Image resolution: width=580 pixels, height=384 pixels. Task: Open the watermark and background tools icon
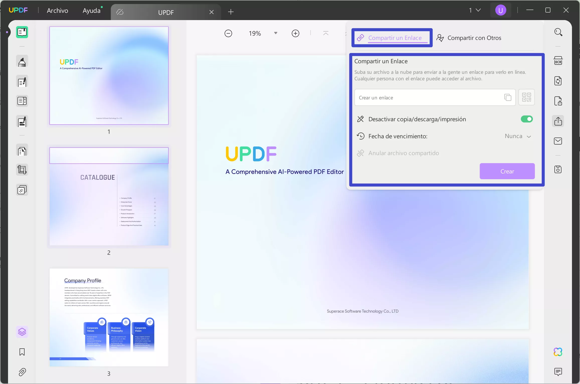click(x=22, y=190)
